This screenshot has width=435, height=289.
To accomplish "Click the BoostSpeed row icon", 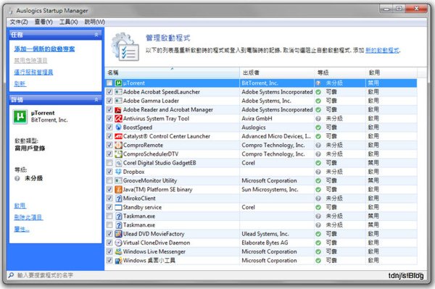I will tap(118, 127).
